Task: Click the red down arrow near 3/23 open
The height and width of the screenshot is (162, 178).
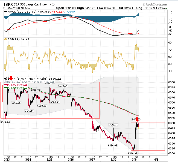Action: coord(11,78)
